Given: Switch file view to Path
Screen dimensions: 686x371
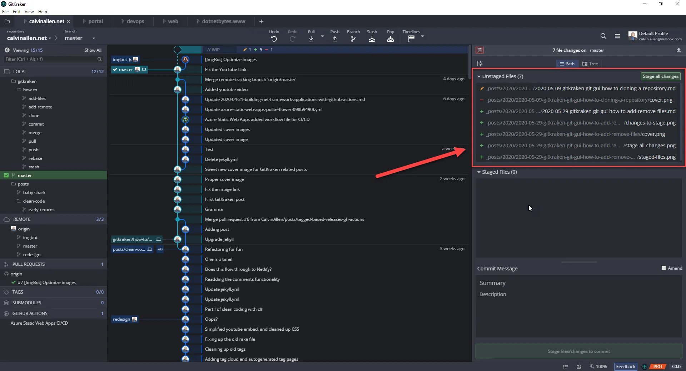Looking at the screenshot, I should pyautogui.click(x=567, y=64).
